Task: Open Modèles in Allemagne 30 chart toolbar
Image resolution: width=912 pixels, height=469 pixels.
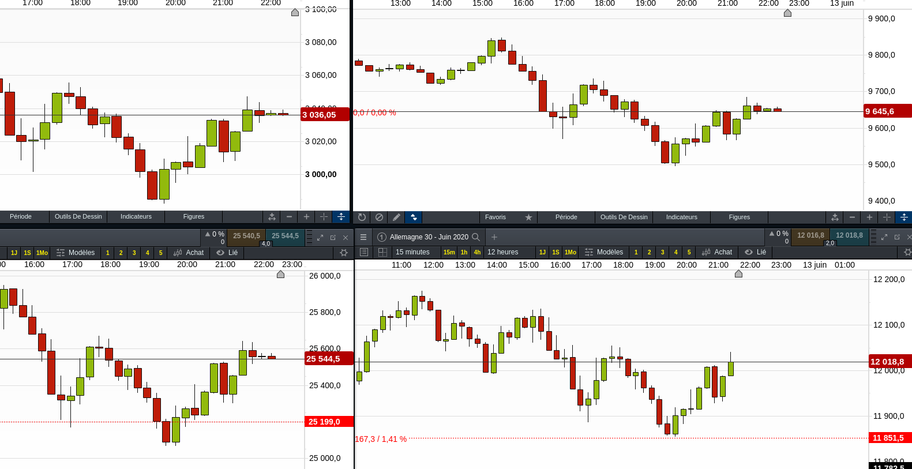Action: click(x=604, y=252)
